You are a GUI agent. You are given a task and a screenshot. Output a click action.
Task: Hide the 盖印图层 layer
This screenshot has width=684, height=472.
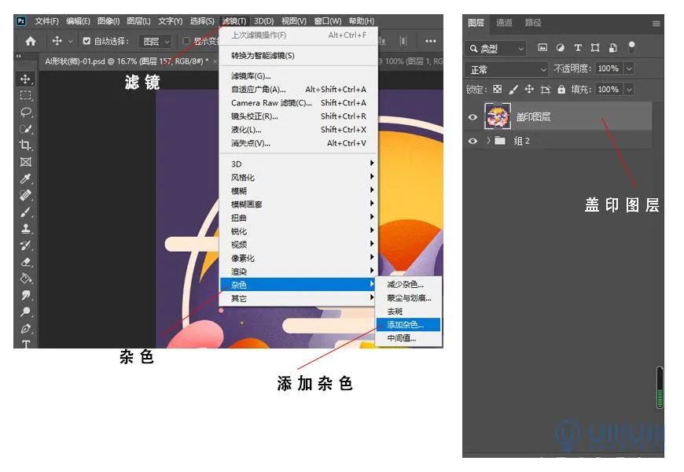click(x=473, y=117)
